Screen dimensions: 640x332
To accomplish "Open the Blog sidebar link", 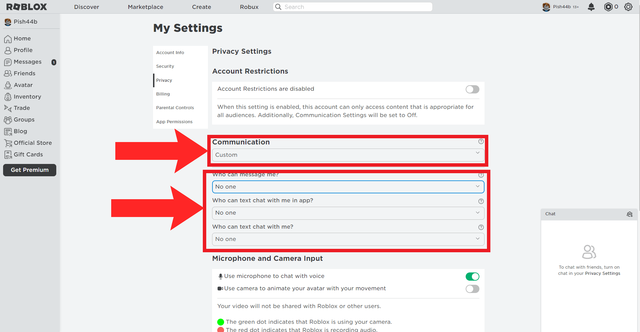I will click(20, 131).
